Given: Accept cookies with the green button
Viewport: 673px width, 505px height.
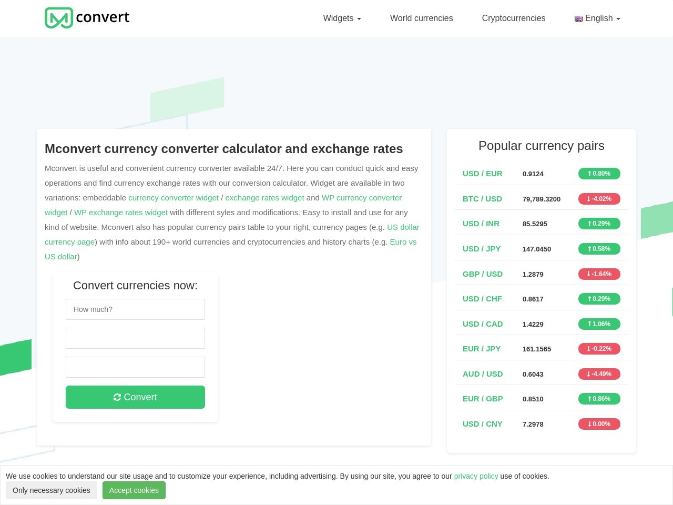Looking at the screenshot, I should click(x=134, y=490).
